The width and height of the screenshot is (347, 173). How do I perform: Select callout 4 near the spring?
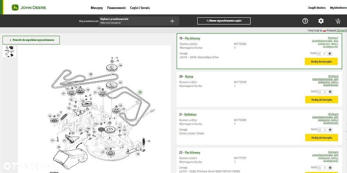coord(149,141)
